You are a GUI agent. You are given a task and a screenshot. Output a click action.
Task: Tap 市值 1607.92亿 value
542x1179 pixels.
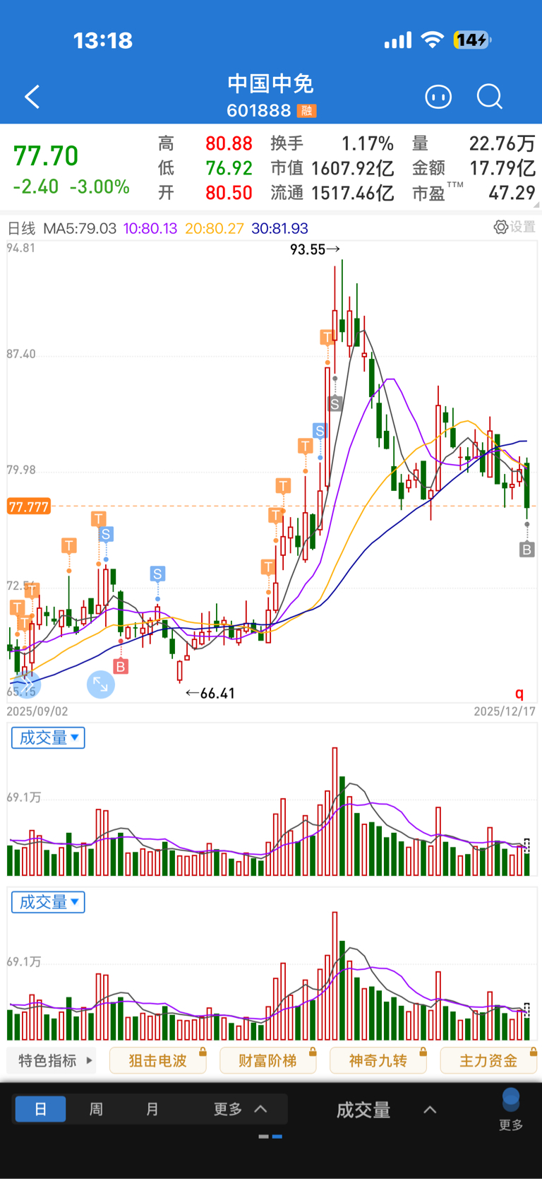tap(352, 168)
